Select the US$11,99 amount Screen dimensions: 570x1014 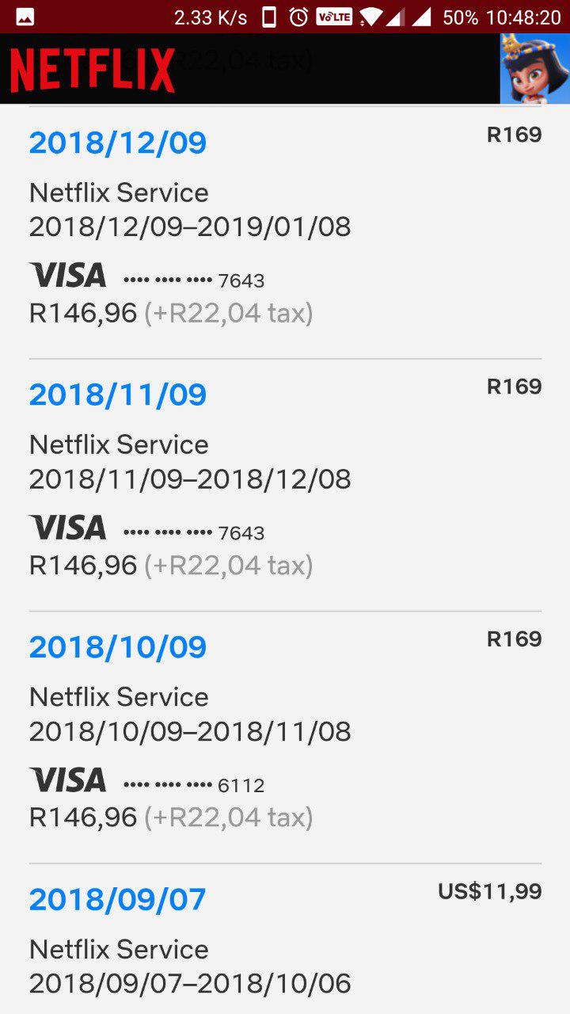490,892
